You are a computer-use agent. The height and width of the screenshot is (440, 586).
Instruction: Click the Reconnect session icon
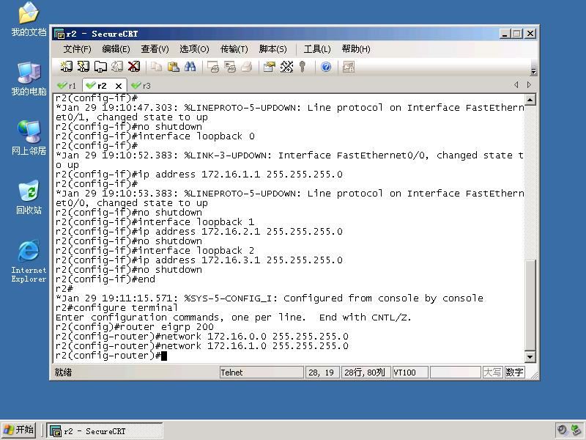click(117, 67)
